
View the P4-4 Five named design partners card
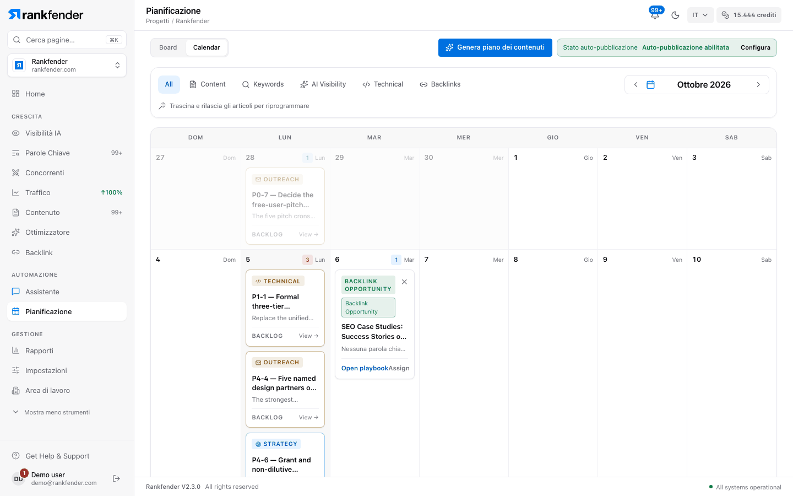point(308,417)
